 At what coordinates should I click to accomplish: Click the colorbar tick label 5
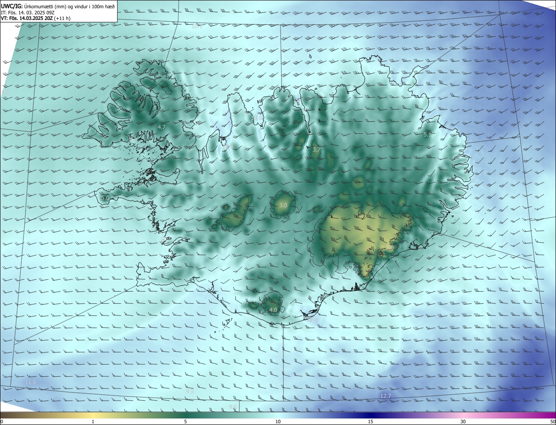point(185,422)
